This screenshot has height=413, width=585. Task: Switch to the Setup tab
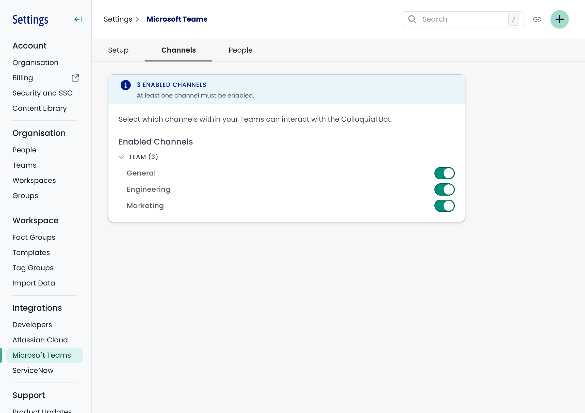(118, 50)
